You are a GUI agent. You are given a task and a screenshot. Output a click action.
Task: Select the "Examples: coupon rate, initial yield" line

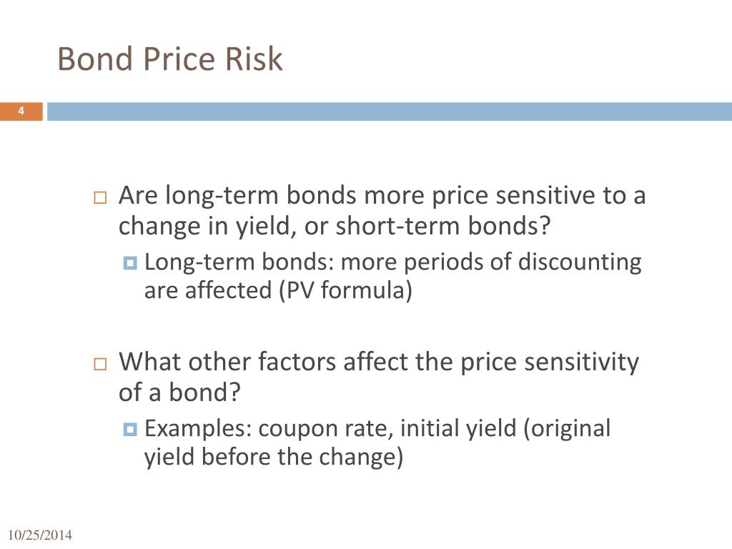(x=330, y=429)
